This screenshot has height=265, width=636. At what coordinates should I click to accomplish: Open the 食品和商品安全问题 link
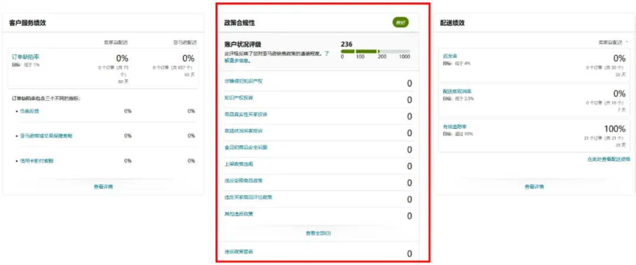[246, 147]
